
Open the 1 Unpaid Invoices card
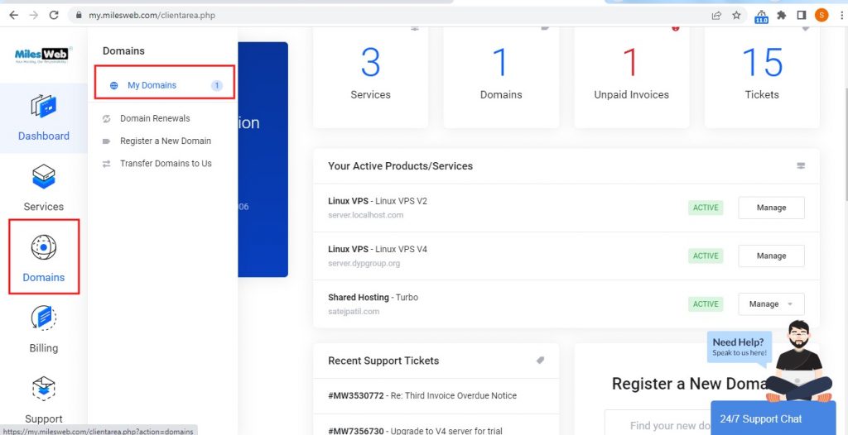click(631, 76)
